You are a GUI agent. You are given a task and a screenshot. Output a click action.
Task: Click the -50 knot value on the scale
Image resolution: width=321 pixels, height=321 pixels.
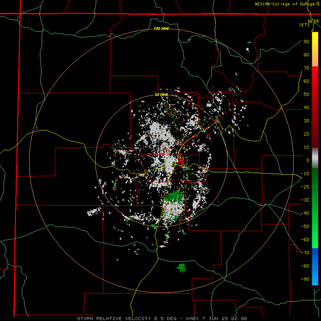tap(305, 226)
